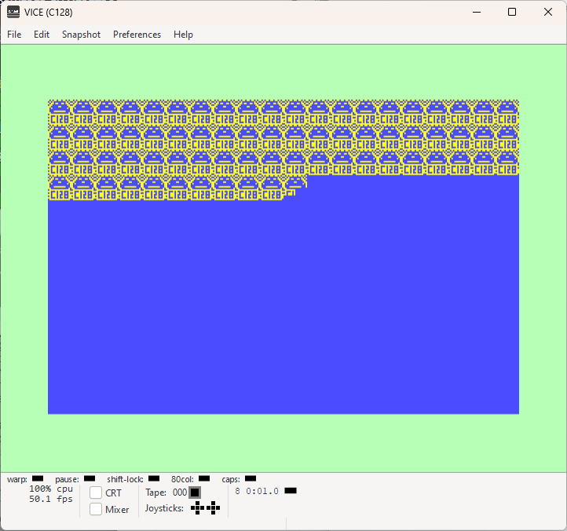
Task: Click the second joystick direction indicator
Action: 214,508
